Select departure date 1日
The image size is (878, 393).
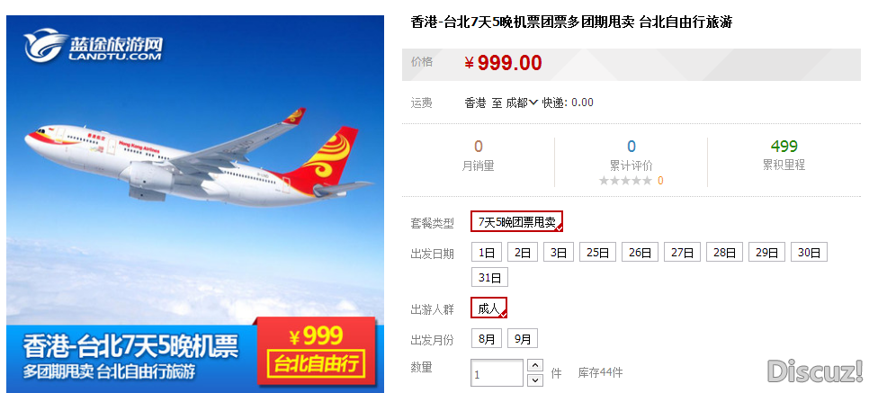[487, 253]
